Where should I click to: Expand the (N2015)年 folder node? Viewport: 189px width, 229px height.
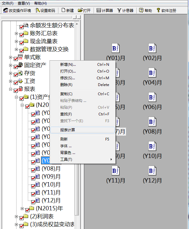[x=22, y=208]
